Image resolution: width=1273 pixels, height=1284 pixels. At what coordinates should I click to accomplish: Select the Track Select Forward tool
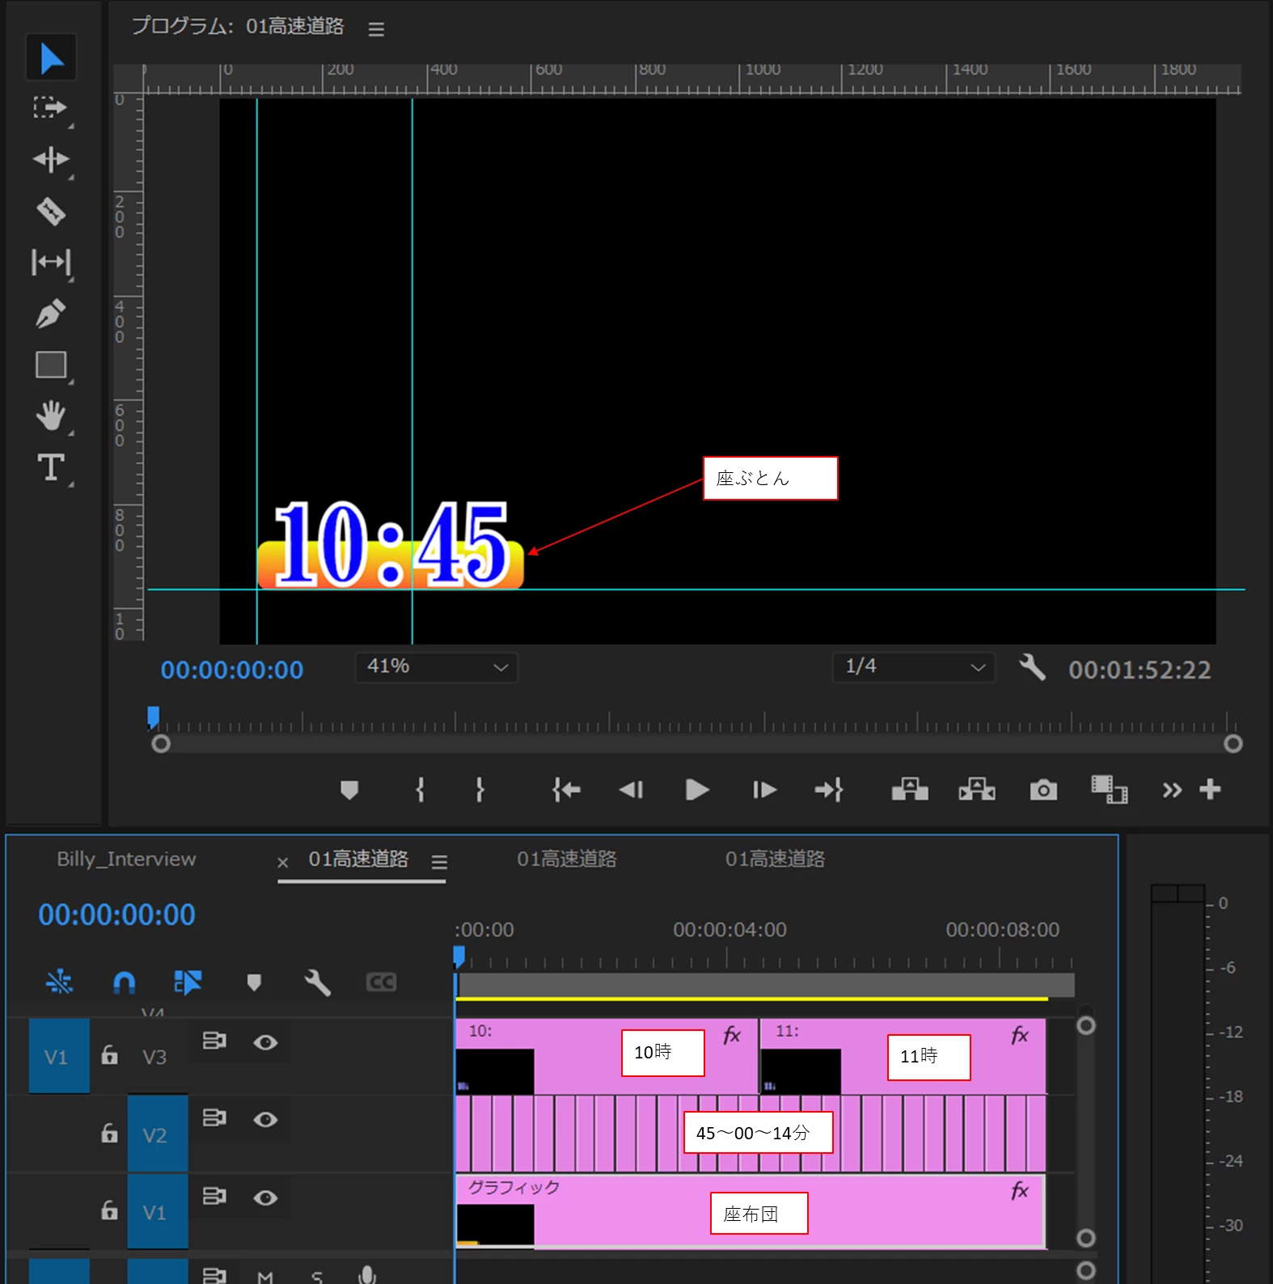click(51, 108)
